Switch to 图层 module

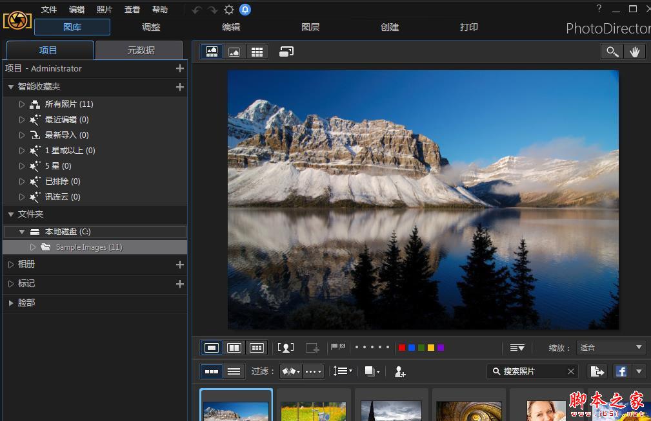pyautogui.click(x=310, y=27)
